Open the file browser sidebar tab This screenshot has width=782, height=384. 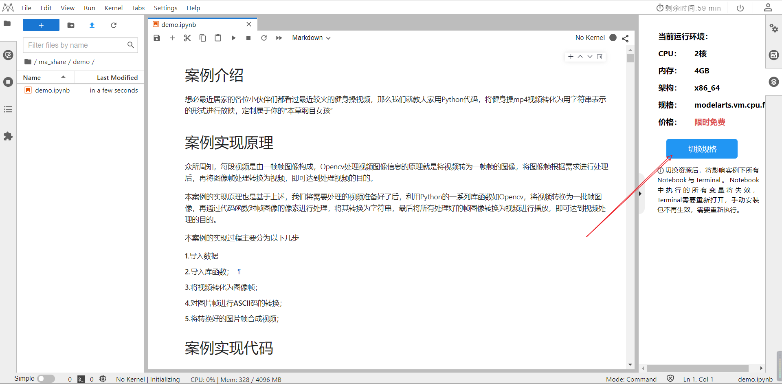coord(7,23)
